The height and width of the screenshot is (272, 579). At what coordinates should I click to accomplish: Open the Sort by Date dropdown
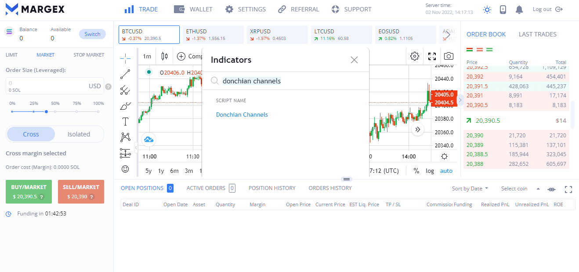tap(470, 189)
